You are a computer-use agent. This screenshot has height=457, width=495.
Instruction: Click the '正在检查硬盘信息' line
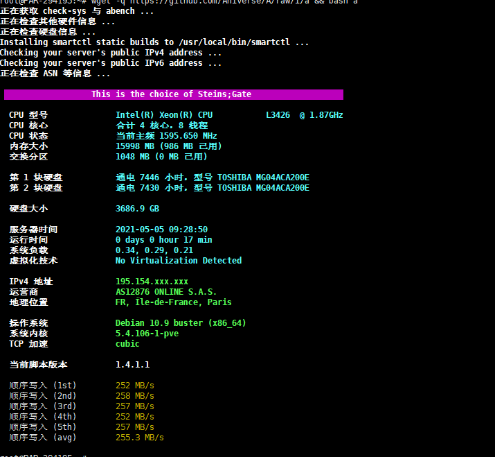click(x=48, y=32)
